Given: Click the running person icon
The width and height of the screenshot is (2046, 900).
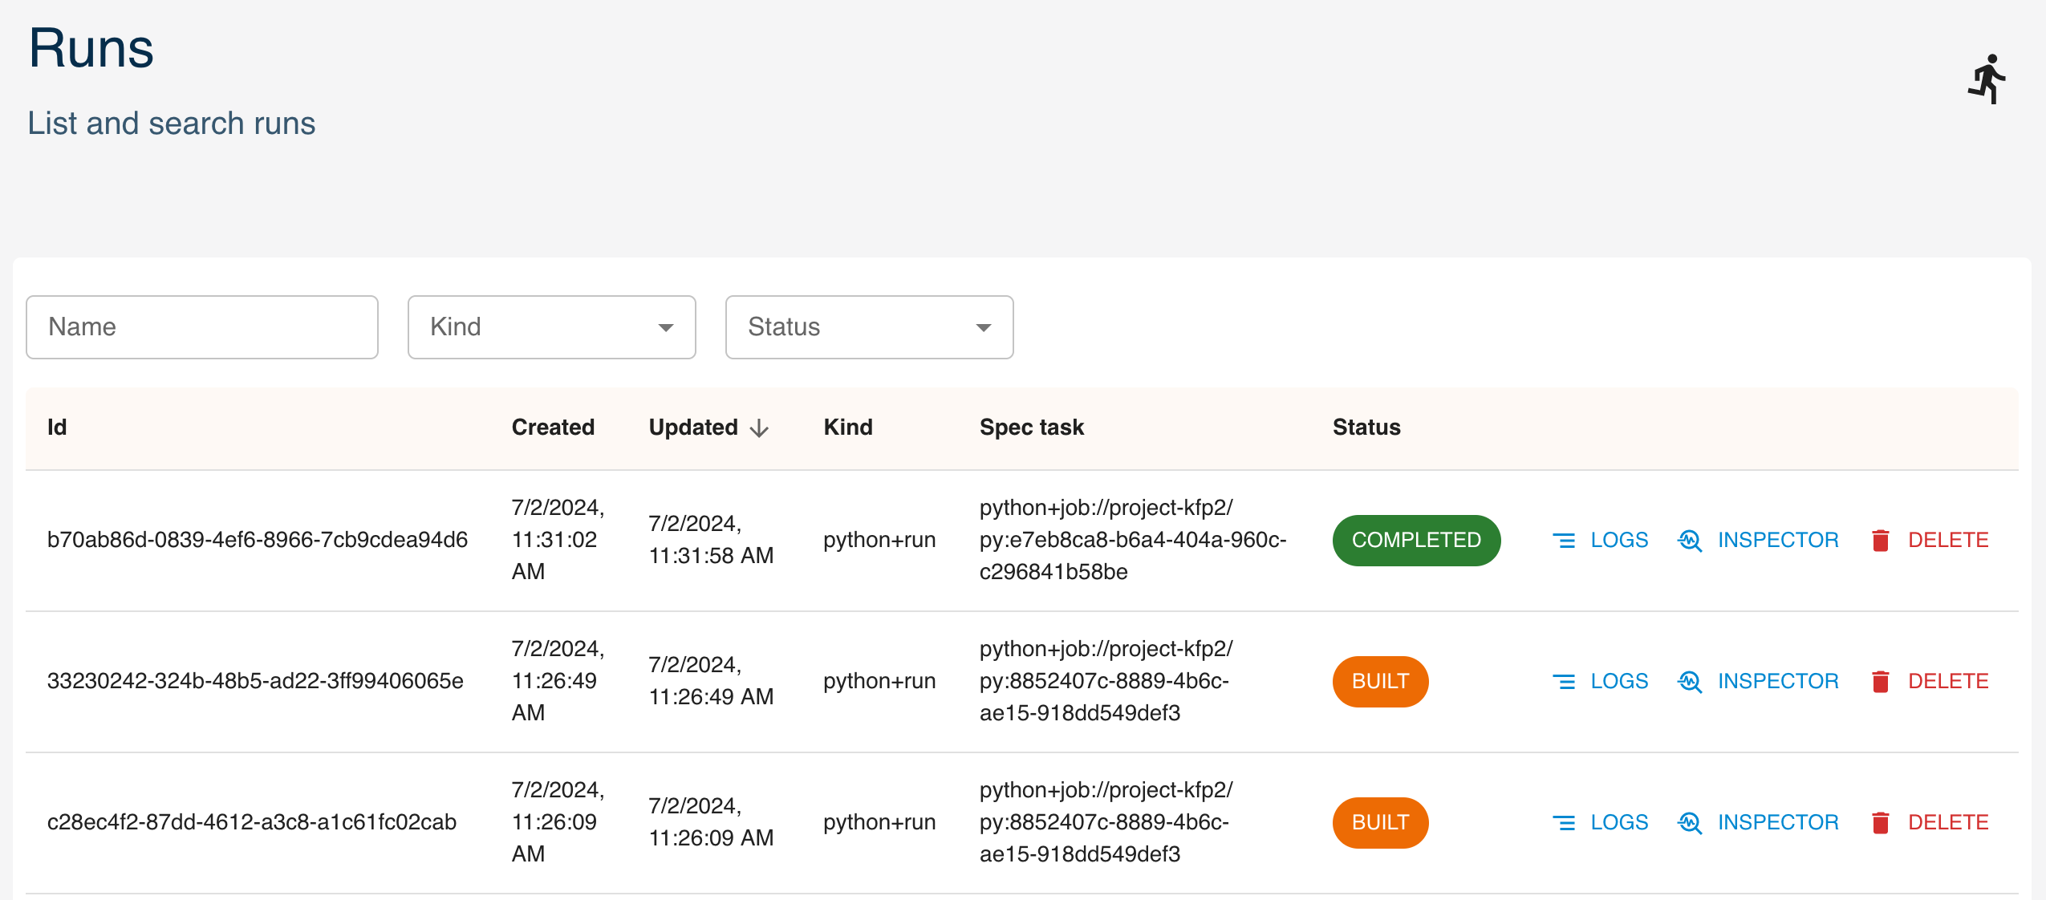Looking at the screenshot, I should (1987, 79).
